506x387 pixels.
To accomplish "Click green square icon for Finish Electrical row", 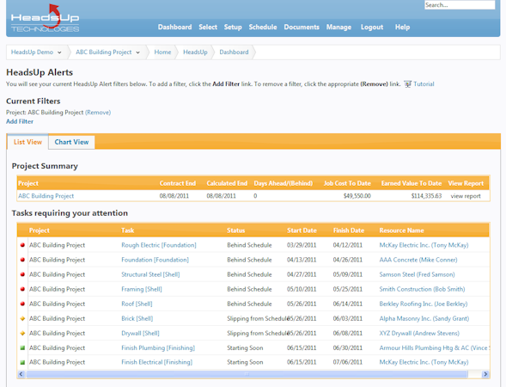I will coord(22,362).
